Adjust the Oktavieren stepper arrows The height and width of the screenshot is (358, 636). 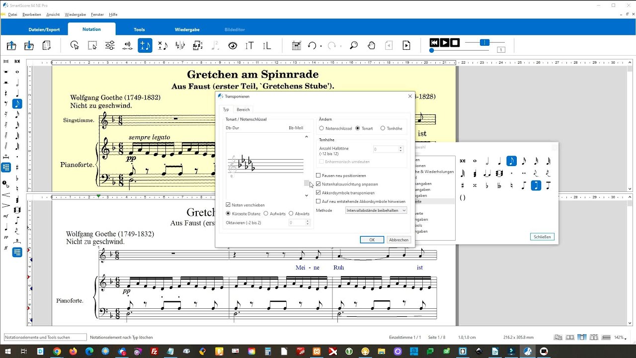pyautogui.click(x=308, y=223)
